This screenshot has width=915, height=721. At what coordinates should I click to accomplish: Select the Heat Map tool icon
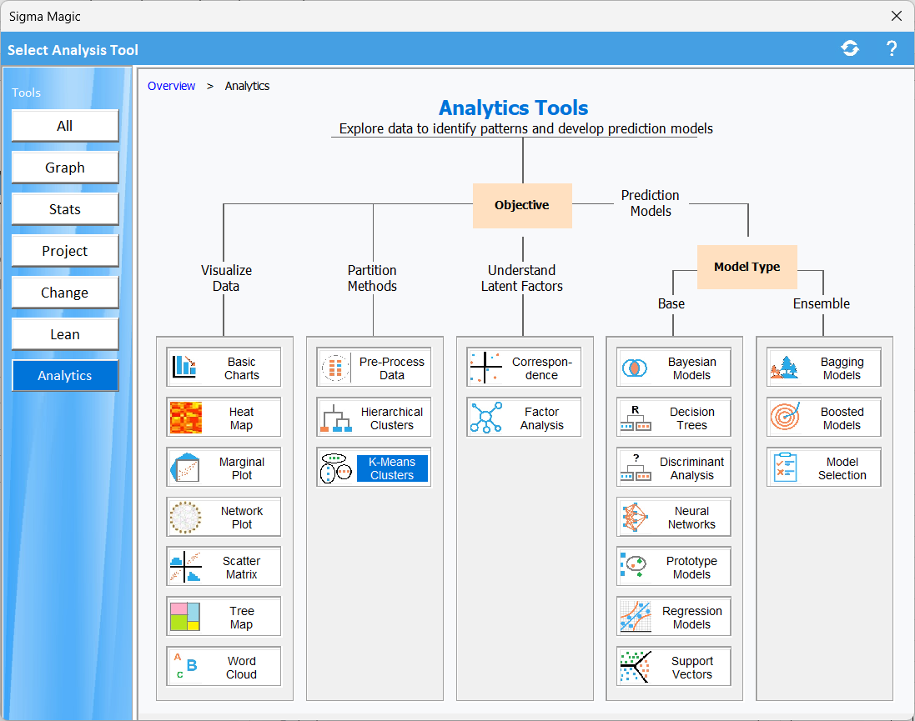186,418
